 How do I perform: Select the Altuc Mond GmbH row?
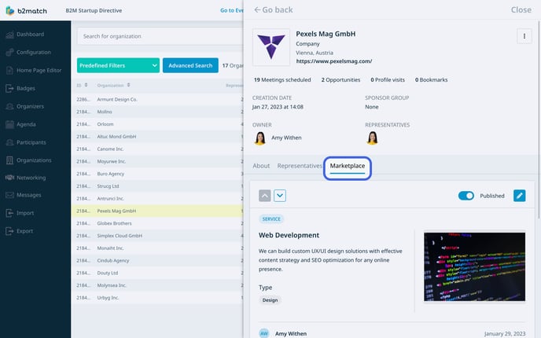[157, 137]
